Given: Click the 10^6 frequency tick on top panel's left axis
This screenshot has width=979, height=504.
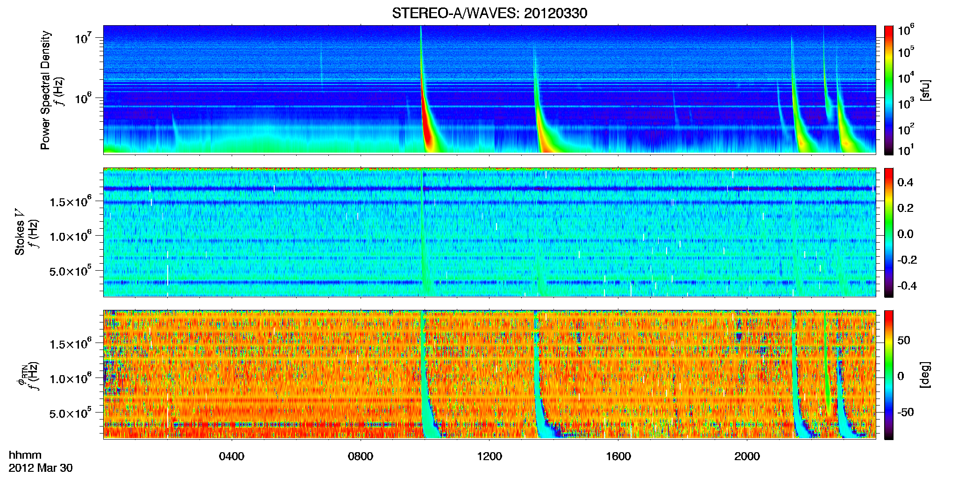Looking at the screenshot, I should tap(83, 98).
